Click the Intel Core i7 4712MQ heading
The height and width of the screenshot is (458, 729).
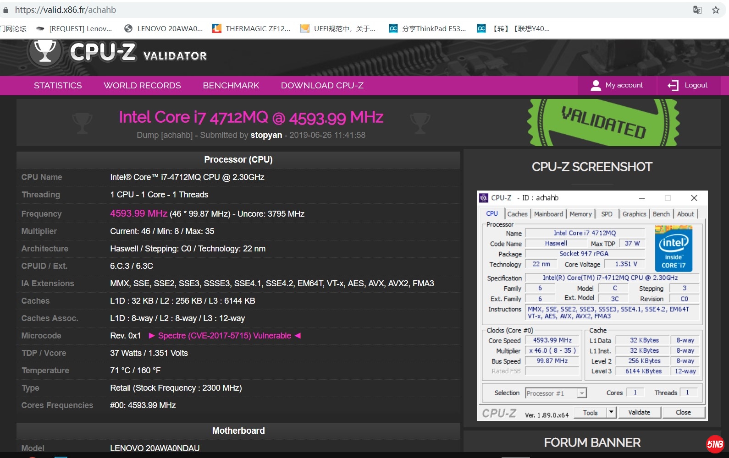[x=251, y=117]
